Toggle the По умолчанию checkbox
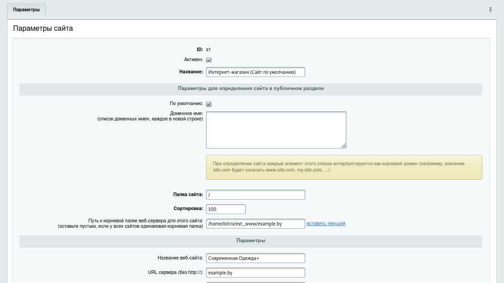Screen dimensions: 504x283 [209, 104]
